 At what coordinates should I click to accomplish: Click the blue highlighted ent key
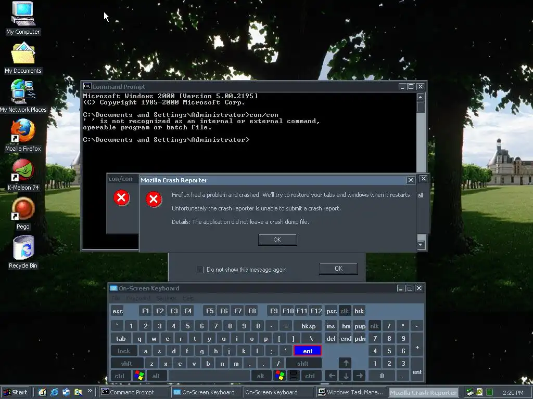pyautogui.click(x=308, y=351)
